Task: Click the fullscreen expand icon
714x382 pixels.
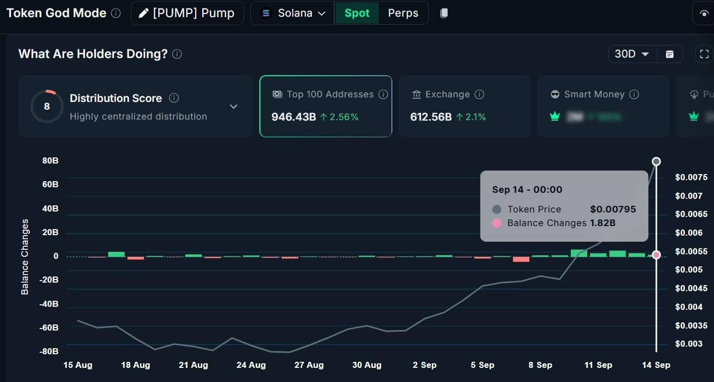Action: (704, 53)
